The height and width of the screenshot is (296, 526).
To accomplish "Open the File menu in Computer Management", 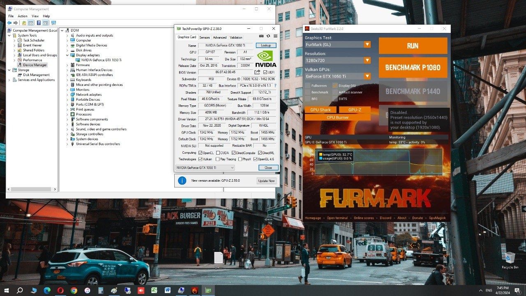I will tap(11, 16).
